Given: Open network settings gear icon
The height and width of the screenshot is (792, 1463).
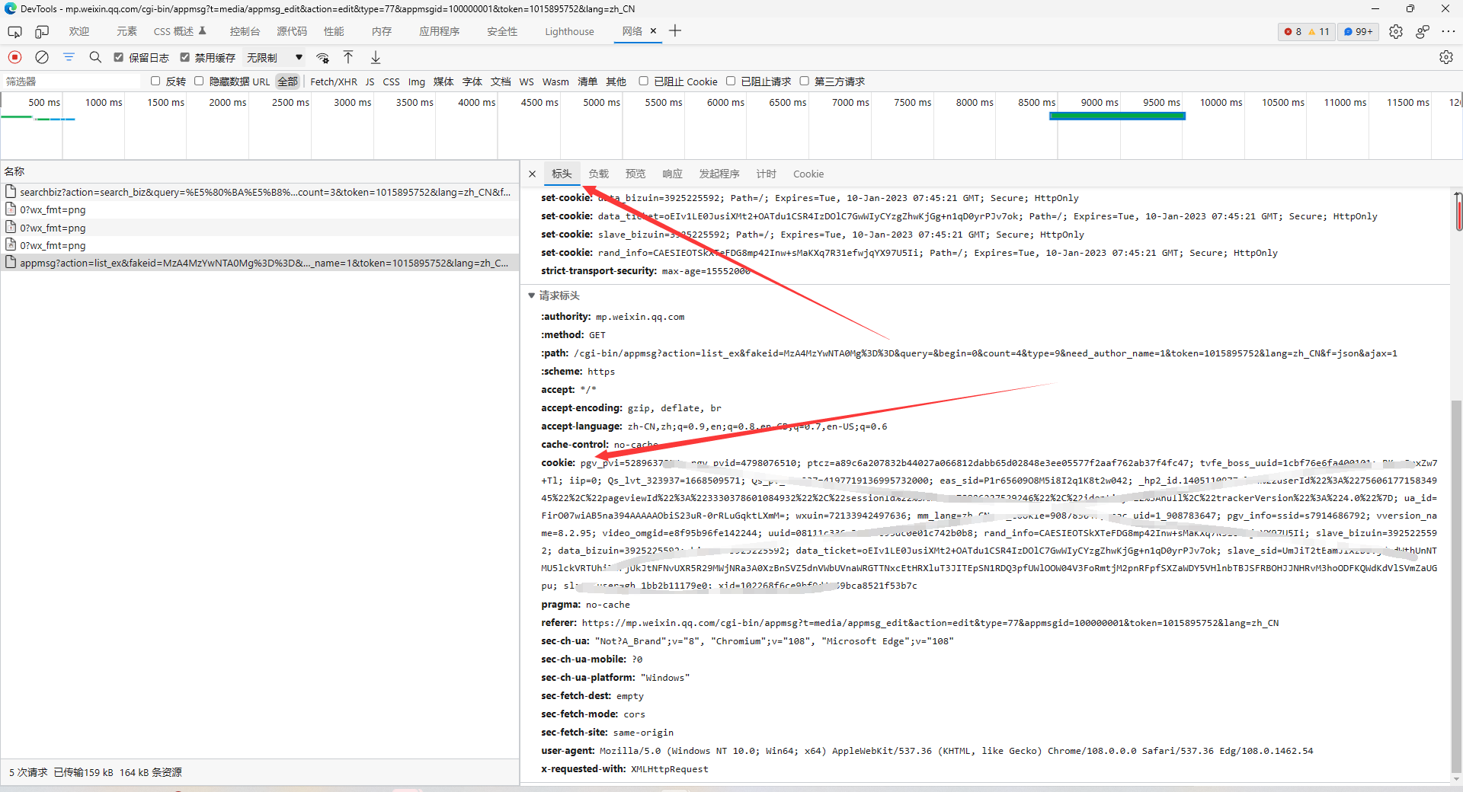Looking at the screenshot, I should click(x=1445, y=57).
